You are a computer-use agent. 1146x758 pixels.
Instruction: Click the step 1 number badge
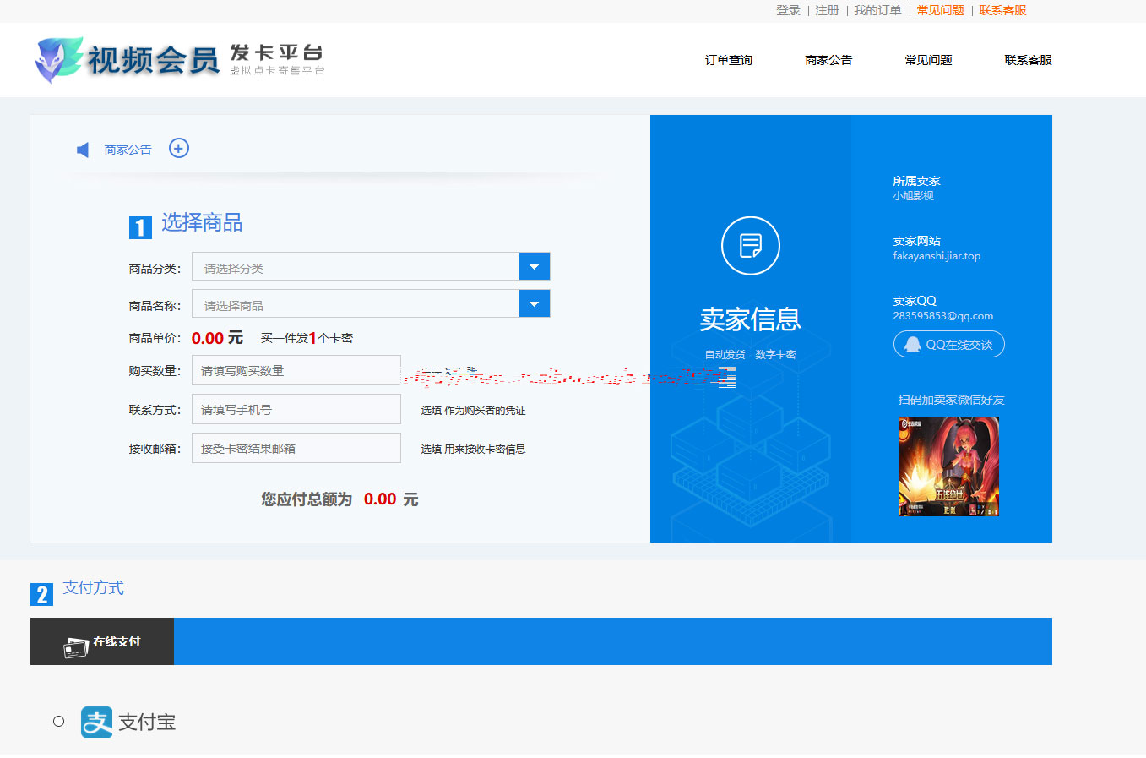tap(140, 227)
